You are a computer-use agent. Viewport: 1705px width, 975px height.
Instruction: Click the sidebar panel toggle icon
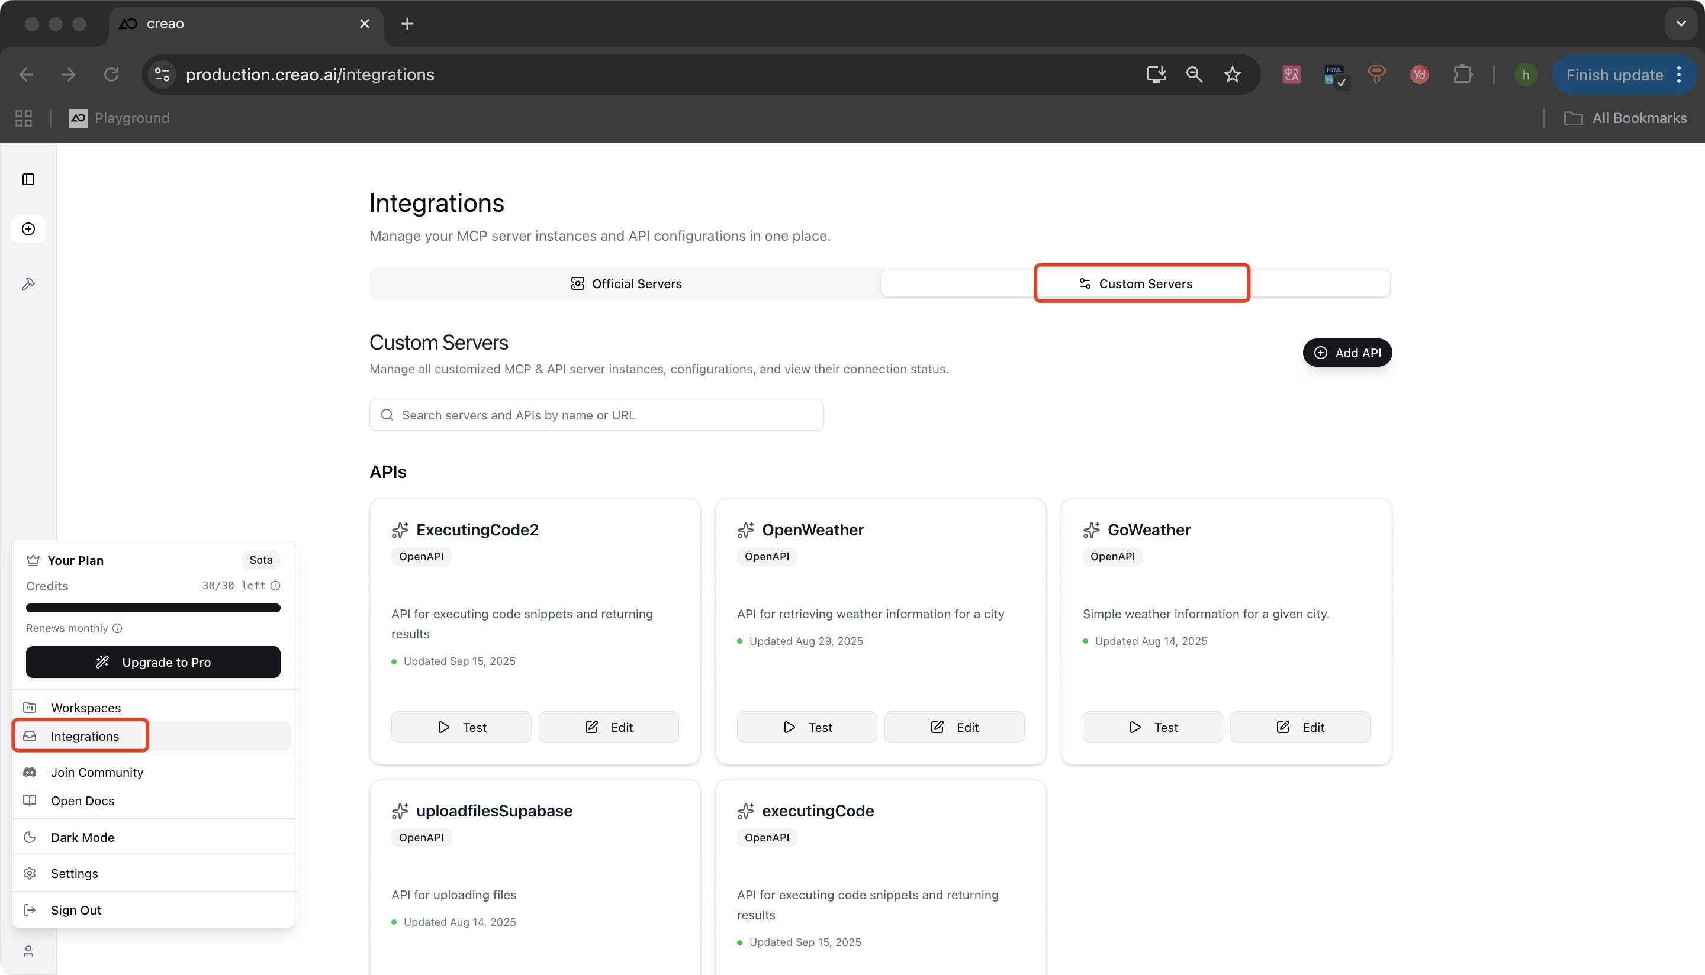pyautogui.click(x=28, y=179)
